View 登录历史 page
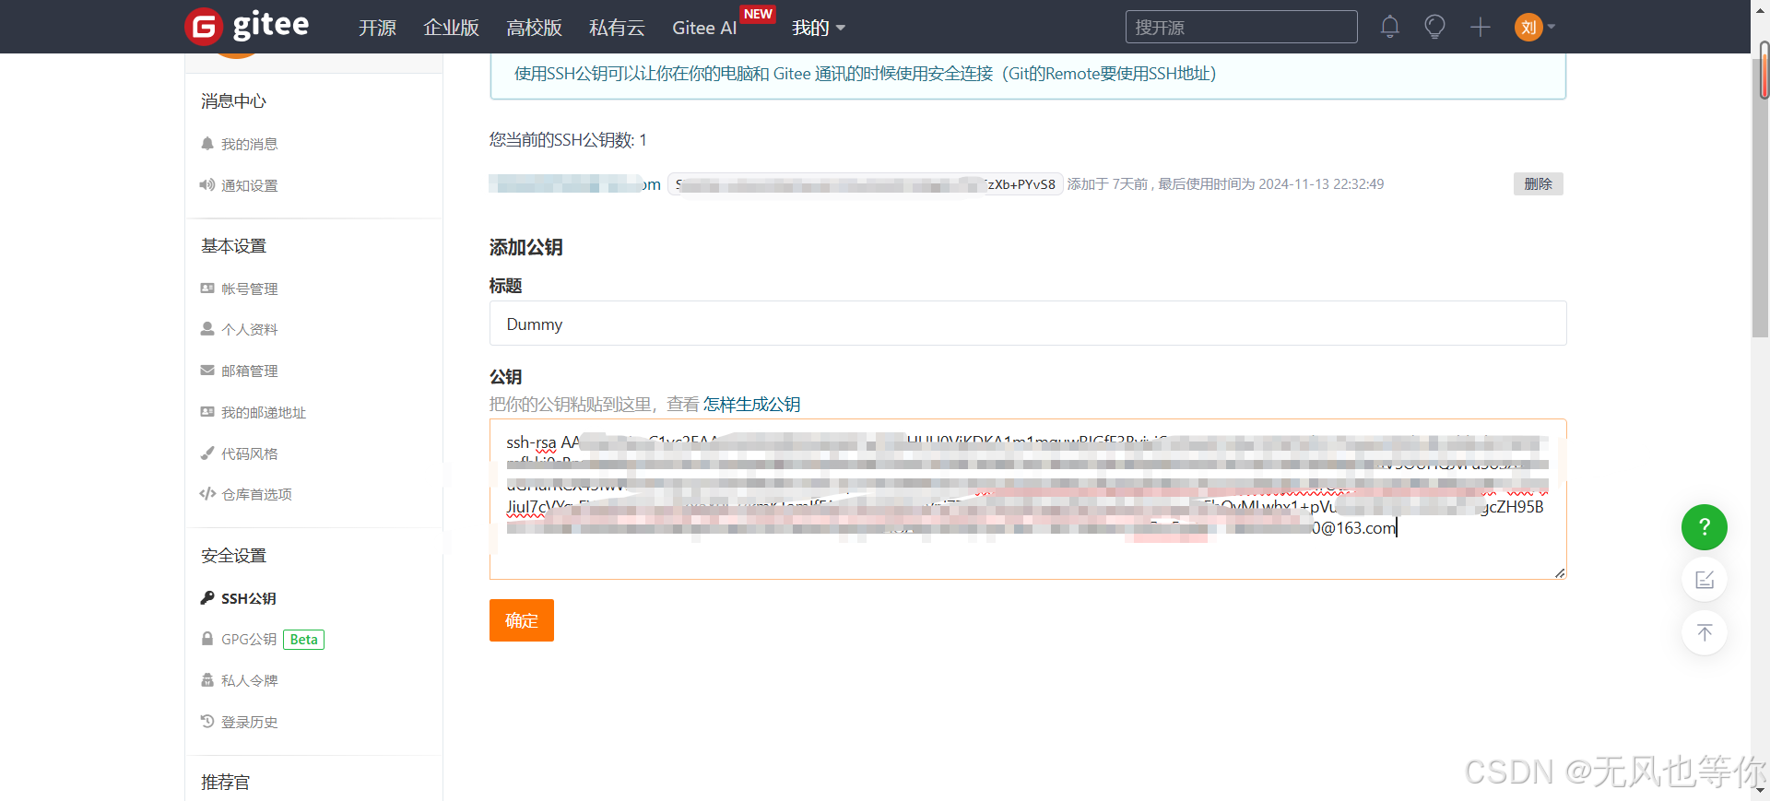This screenshot has width=1770, height=801. tap(249, 722)
